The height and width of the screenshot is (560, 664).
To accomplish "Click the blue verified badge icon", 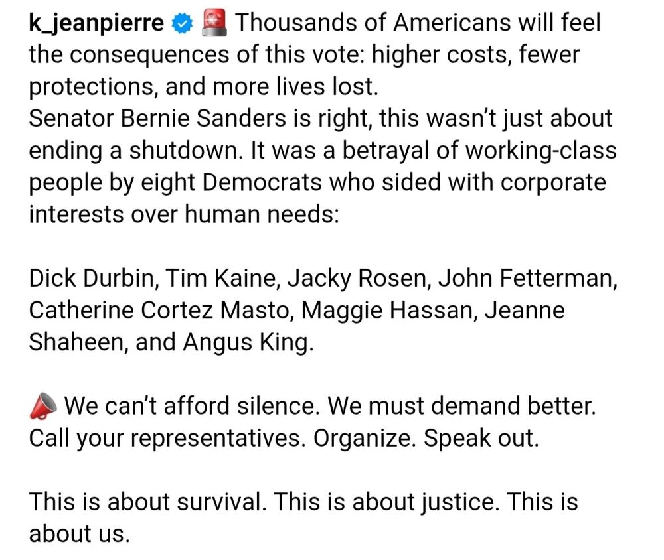I will pos(182,23).
